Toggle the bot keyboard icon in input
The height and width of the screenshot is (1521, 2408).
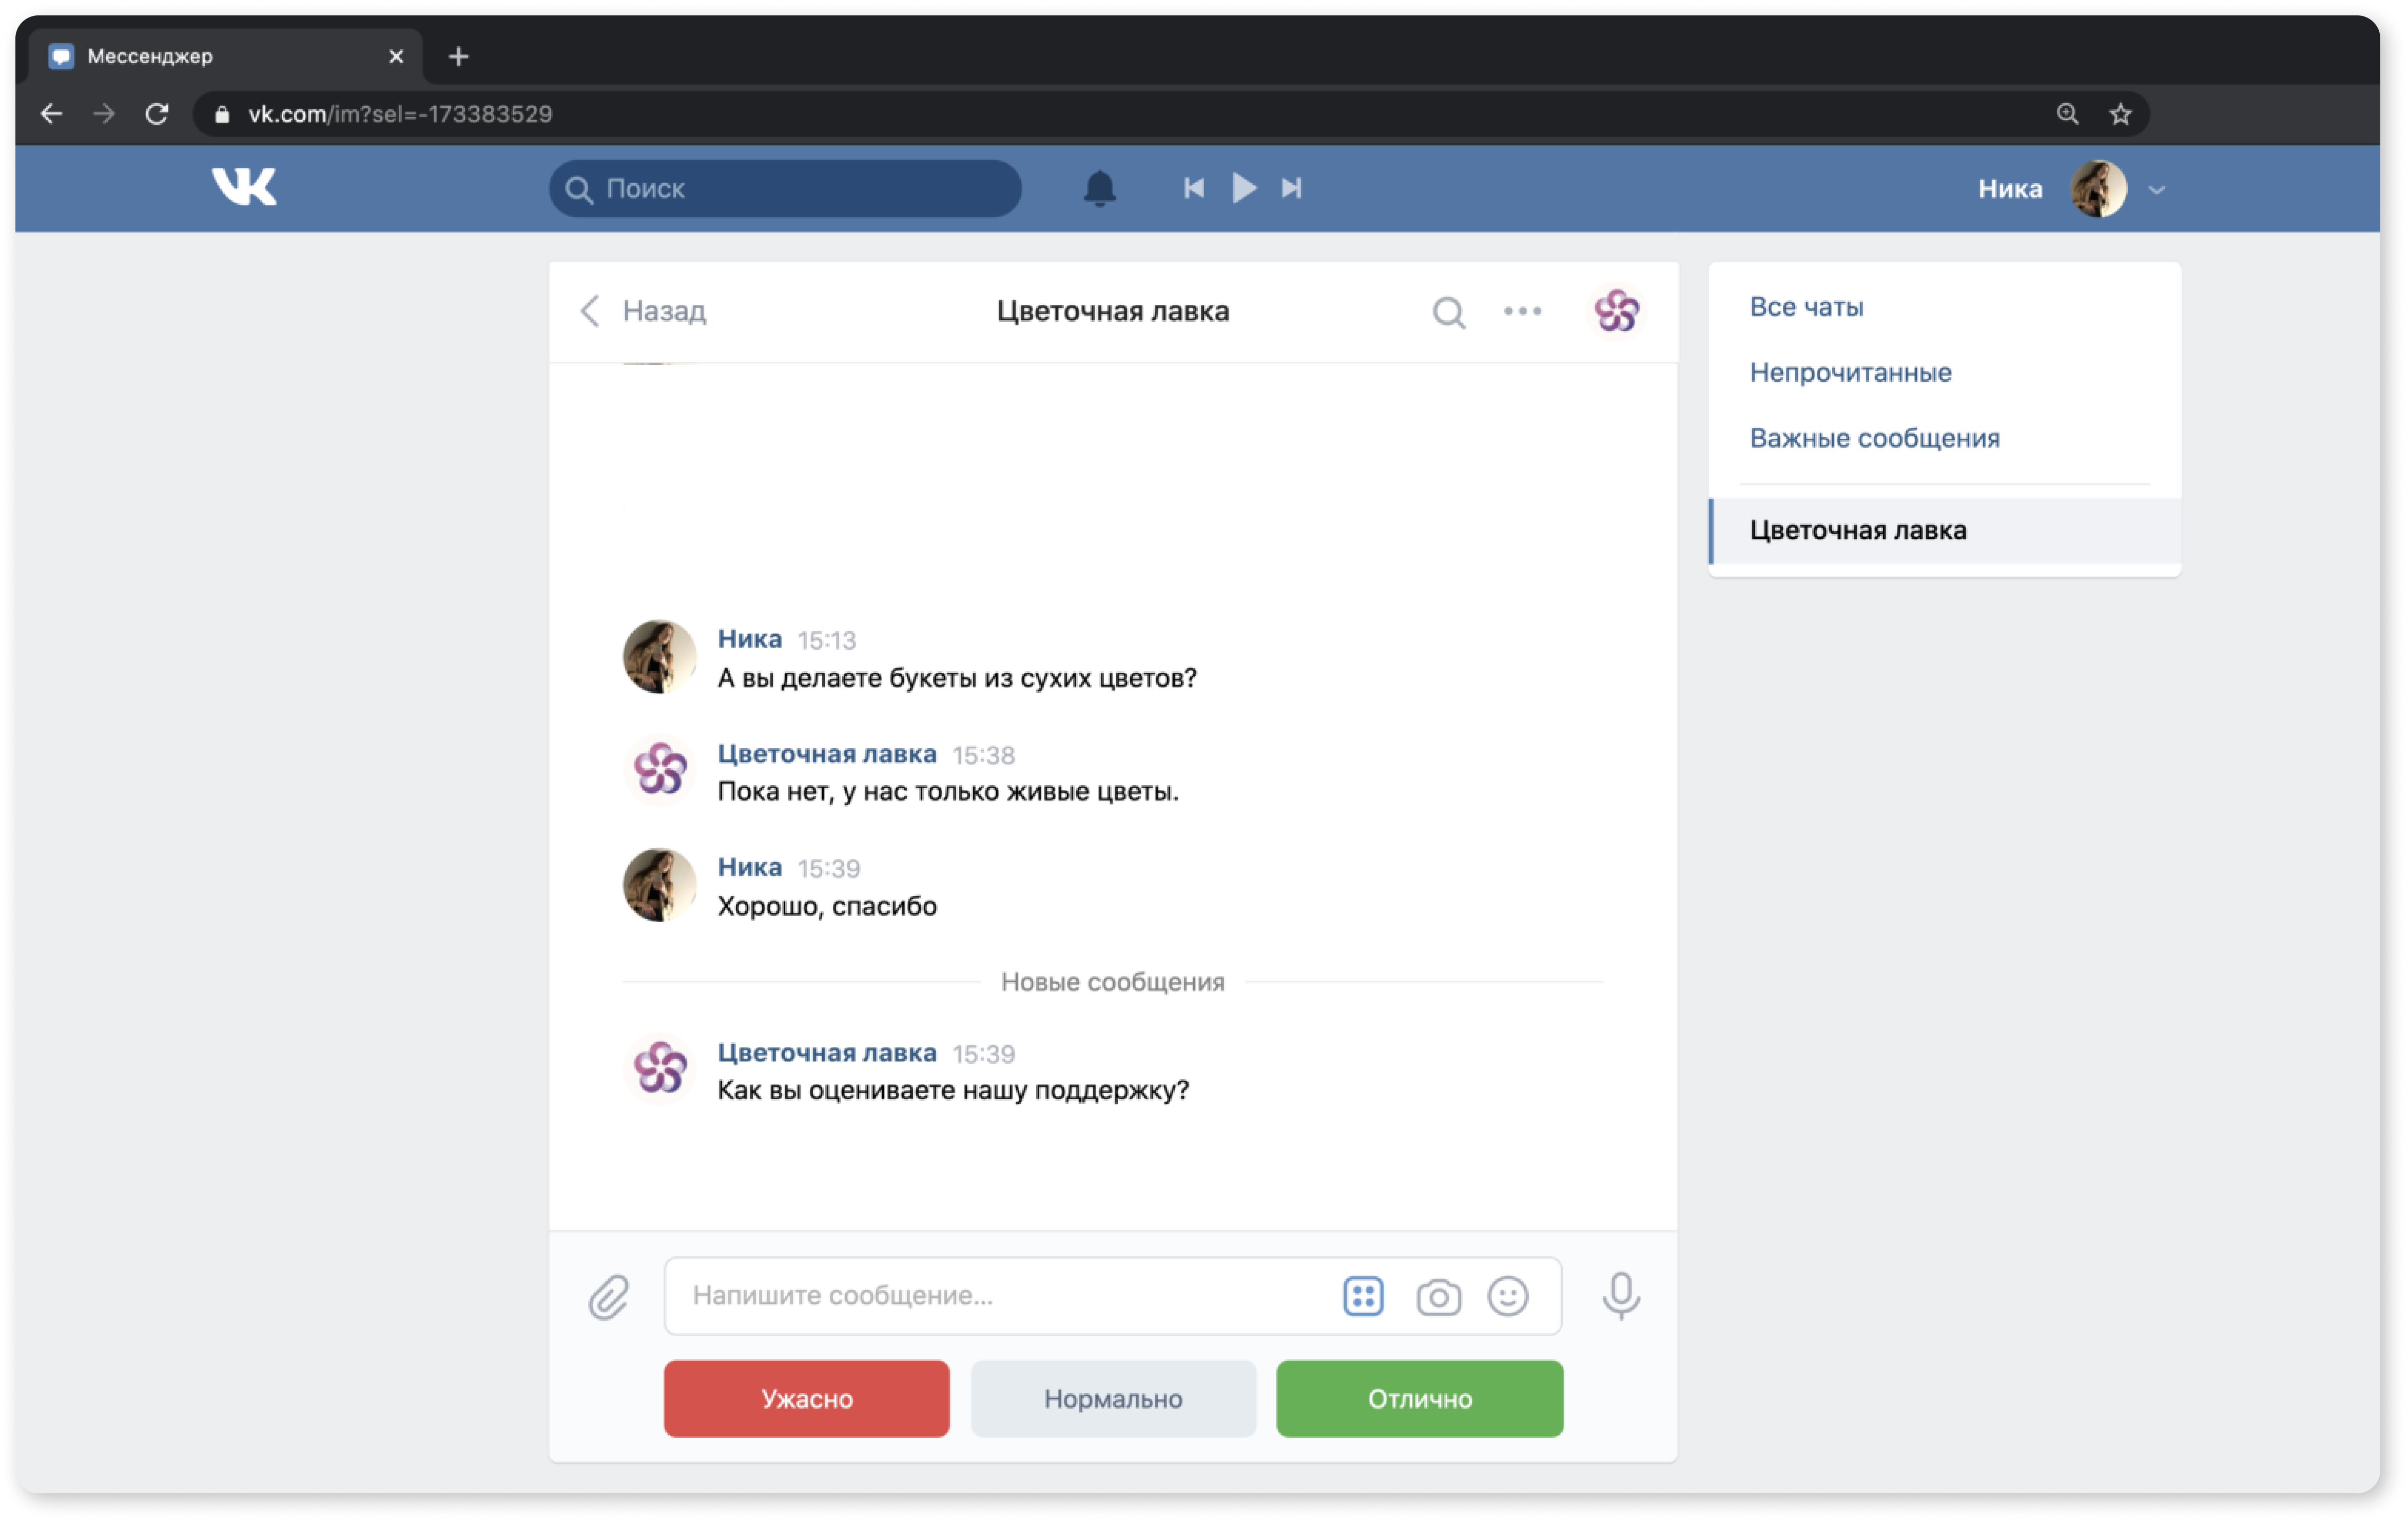(x=1363, y=1296)
